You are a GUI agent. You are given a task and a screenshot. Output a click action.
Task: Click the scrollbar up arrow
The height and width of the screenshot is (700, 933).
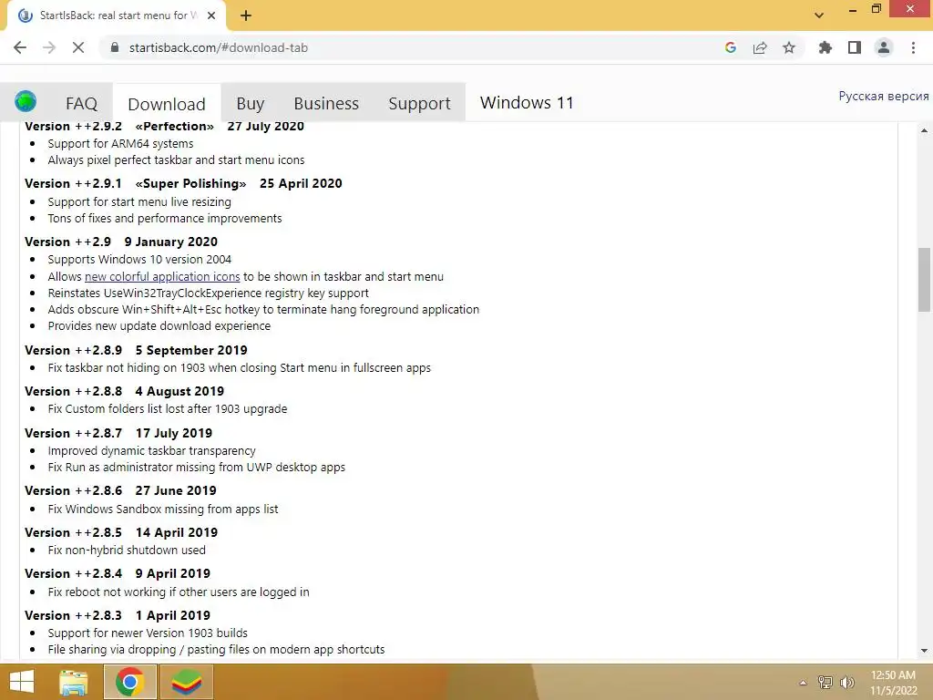coord(924,130)
